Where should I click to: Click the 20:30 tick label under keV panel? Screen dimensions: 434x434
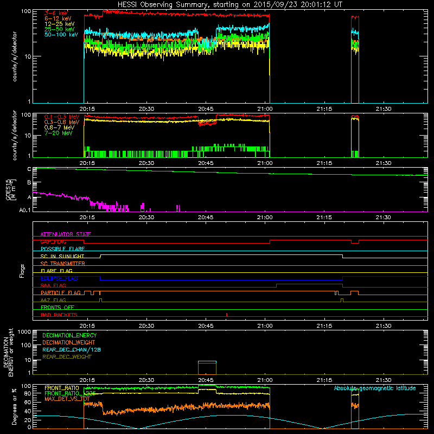pyautogui.click(x=146, y=109)
